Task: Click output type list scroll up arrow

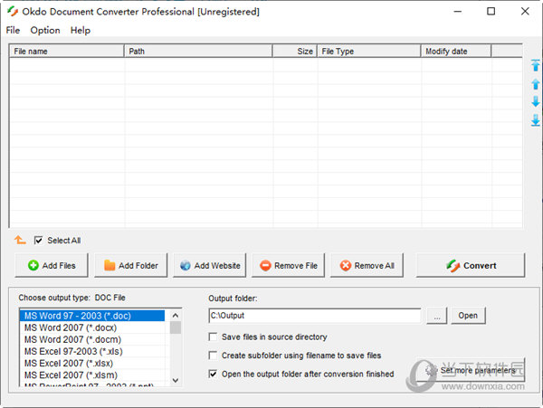Action: [176, 315]
